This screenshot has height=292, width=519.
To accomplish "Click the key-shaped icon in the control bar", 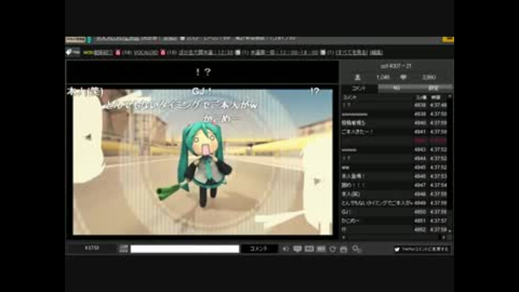I will coord(356,249).
